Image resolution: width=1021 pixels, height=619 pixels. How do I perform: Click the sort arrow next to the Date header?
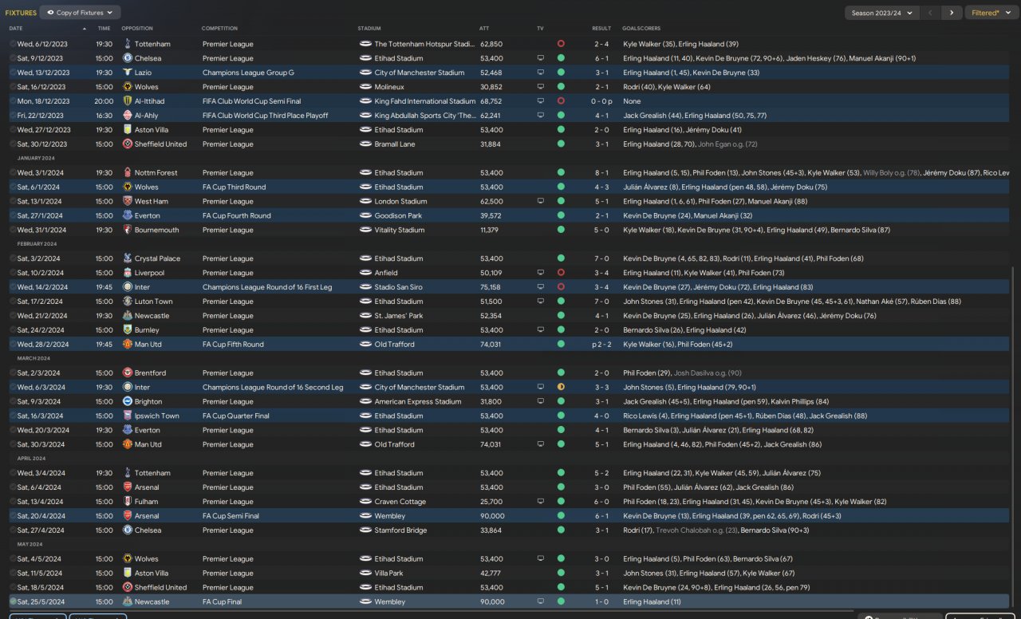[x=84, y=29]
